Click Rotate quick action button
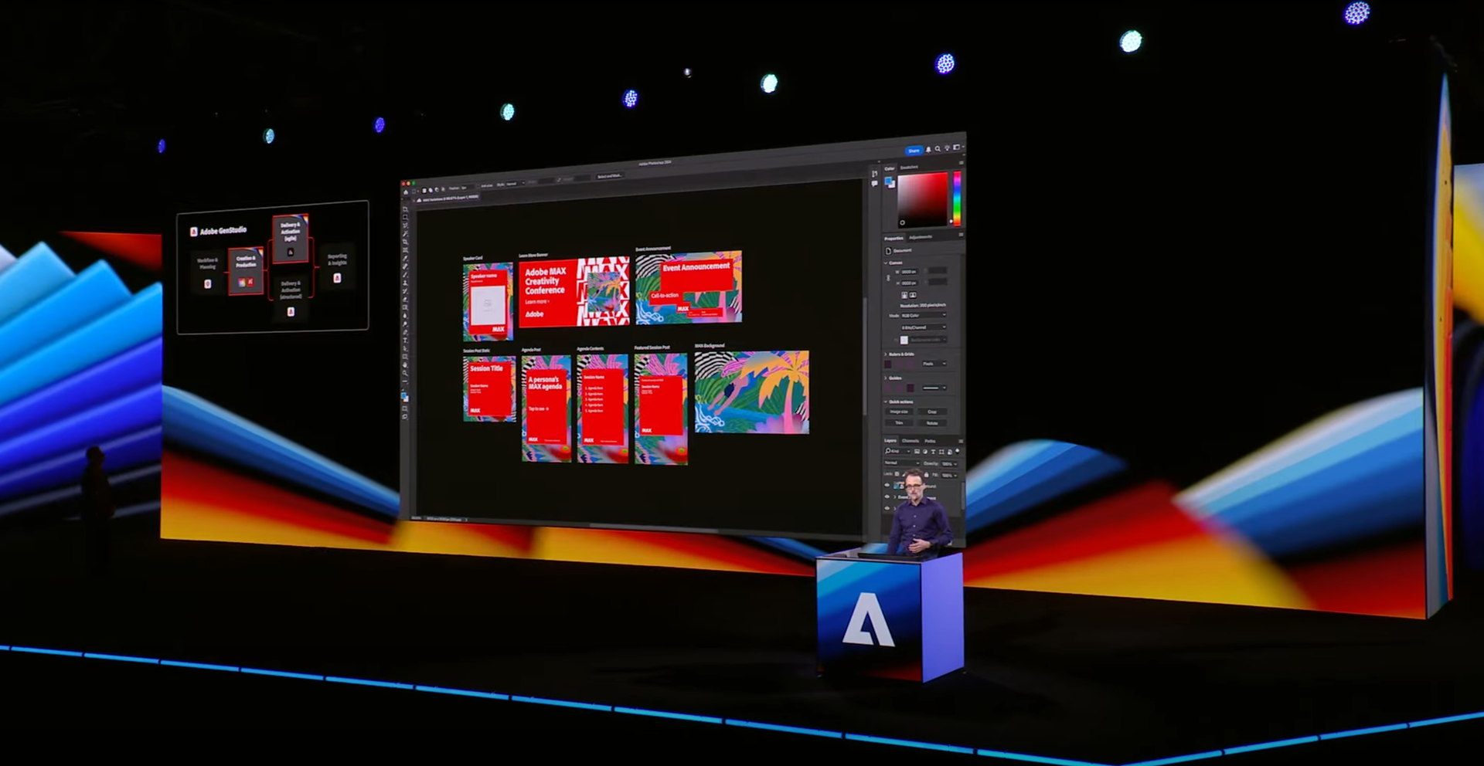This screenshot has width=1484, height=766. coord(932,423)
